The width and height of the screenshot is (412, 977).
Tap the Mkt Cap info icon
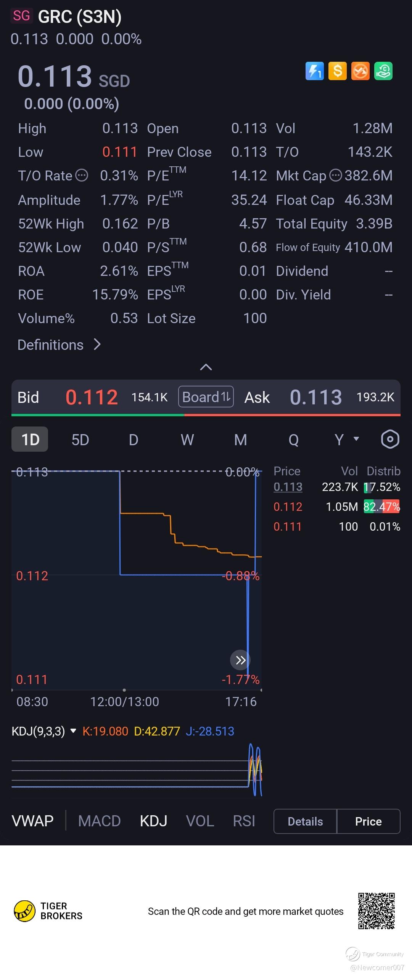(335, 175)
